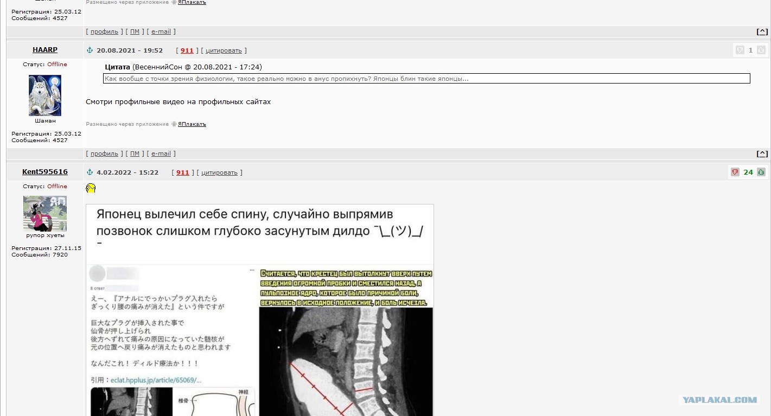Click the anchor icon on HAARP's post
The image size is (771, 416).
[x=90, y=50]
